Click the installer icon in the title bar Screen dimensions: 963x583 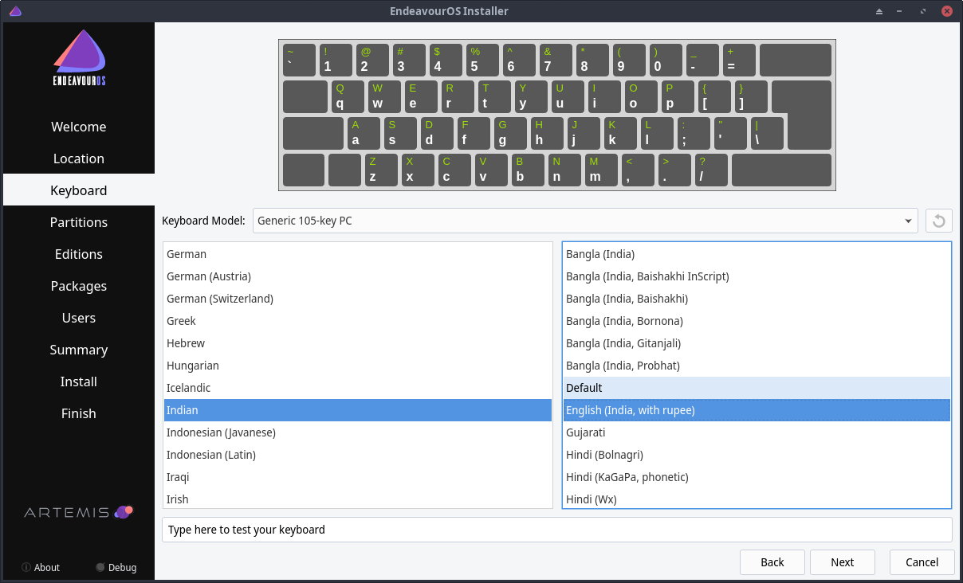pos(14,10)
